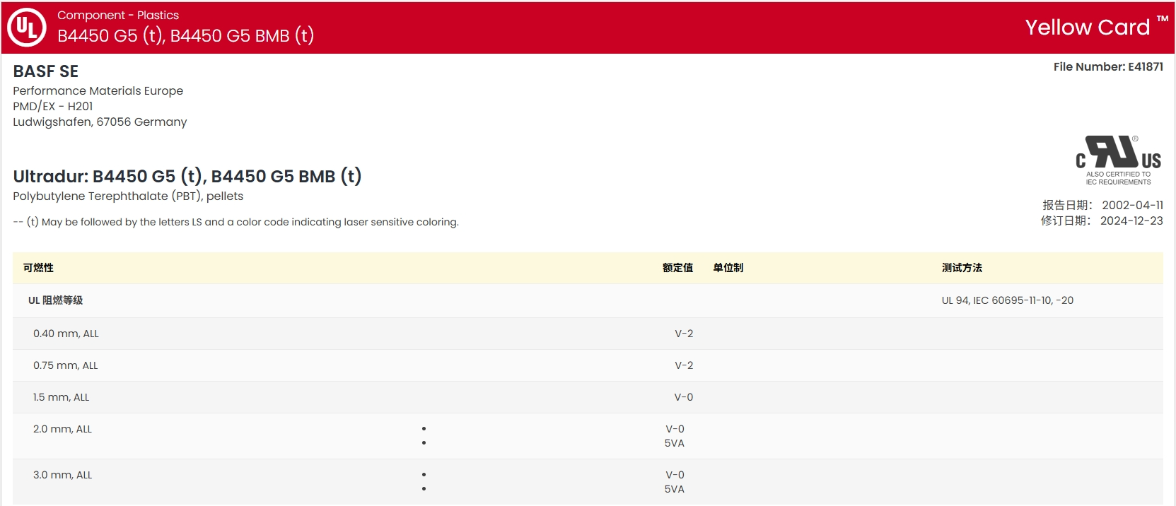Image resolution: width=1176 pixels, height=506 pixels.
Task: Click the V-0 rating for 1.5 mm
Action: tap(684, 397)
